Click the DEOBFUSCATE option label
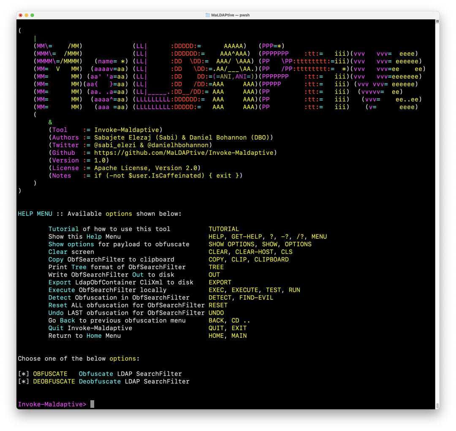 click(54, 381)
